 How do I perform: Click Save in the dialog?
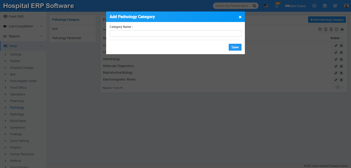coord(235,47)
